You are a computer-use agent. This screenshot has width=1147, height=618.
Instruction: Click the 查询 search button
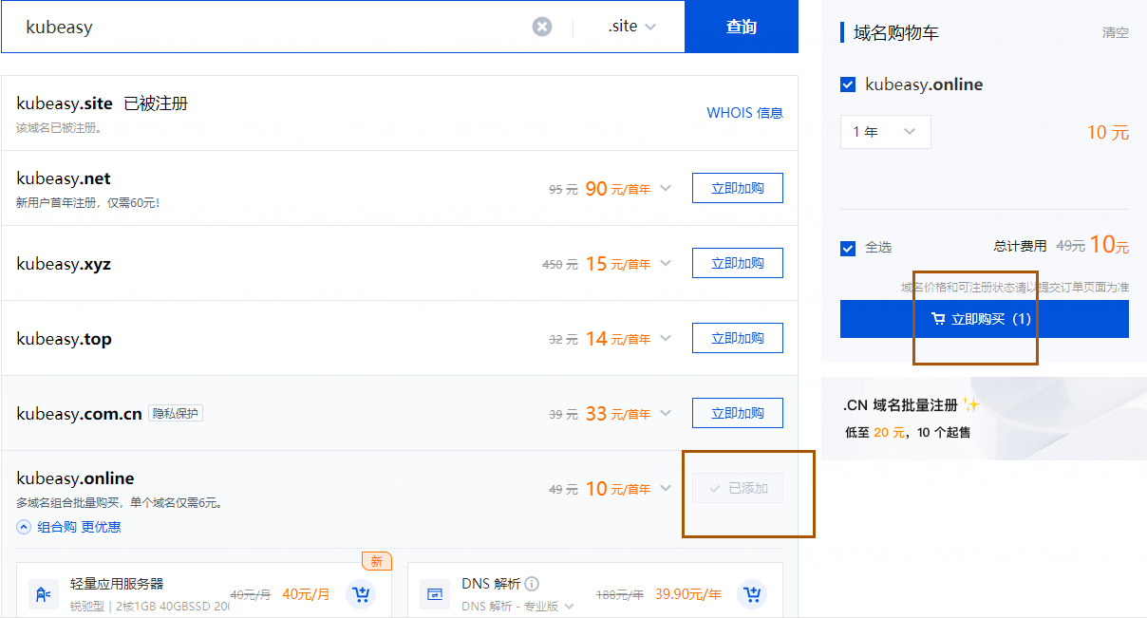pos(742,27)
